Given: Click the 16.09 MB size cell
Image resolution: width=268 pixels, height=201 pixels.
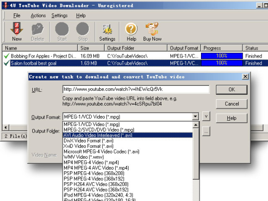Looking at the screenshot, I should click(x=90, y=56).
